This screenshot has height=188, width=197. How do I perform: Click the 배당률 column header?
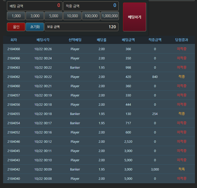pos(102,40)
